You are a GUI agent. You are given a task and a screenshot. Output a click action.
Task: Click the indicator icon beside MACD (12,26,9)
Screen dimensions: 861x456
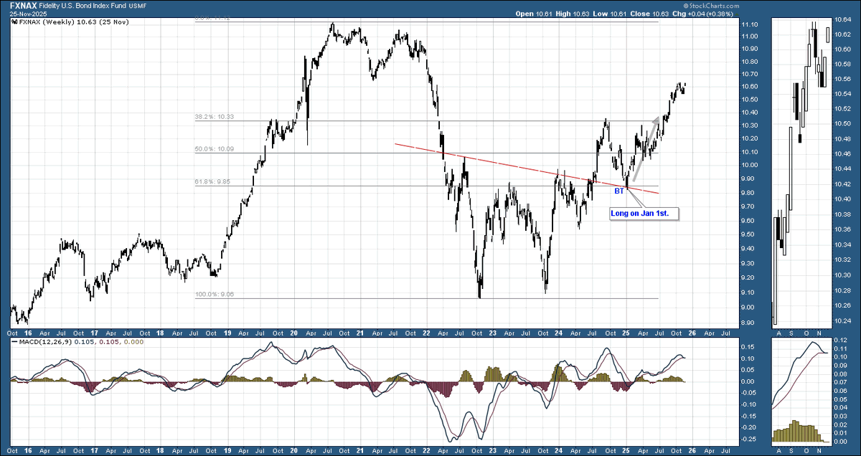pos(13,342)
